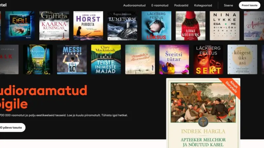Click the 'Loe ja kuula piiramatult' description text
The width and height of the screenshot is (264, 148).
coord(84,115)
